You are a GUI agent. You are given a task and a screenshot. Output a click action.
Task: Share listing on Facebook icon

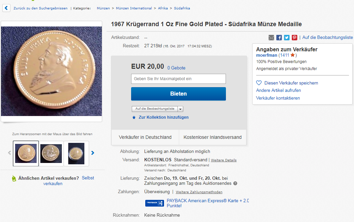[x=279, y=38]
